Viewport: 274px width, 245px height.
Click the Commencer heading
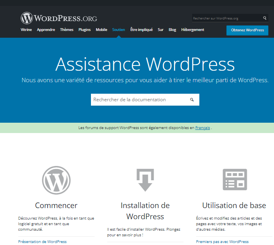[56, 205]
